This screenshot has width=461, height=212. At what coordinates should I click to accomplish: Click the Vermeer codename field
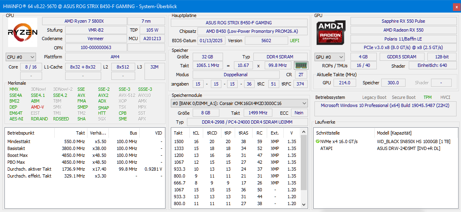pos(96,39)
